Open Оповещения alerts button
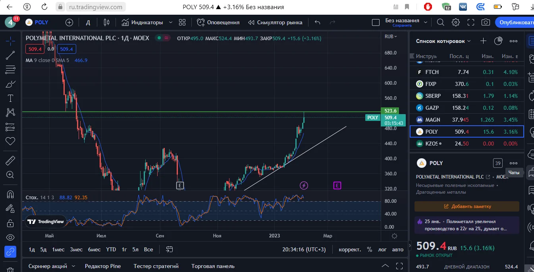Viewport: 534px width, 272px height. pyautogui.click(x=218, y=22)
